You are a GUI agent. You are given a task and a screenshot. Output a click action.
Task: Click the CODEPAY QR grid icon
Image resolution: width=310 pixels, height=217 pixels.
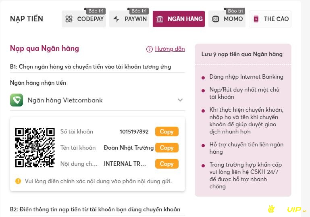(69, 19)
